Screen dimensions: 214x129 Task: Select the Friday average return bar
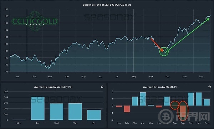tap(94, 115)
